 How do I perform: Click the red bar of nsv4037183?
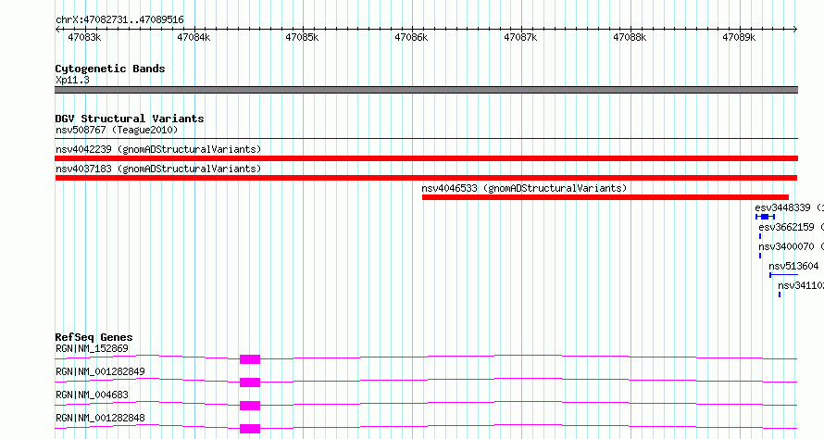426,178
